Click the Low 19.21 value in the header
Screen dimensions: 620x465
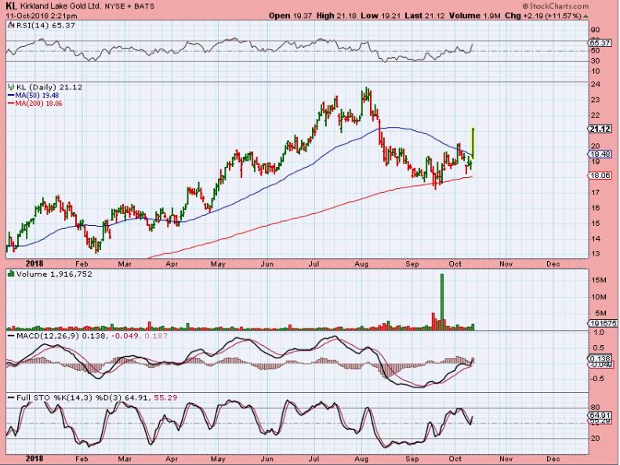pos(381,16)
